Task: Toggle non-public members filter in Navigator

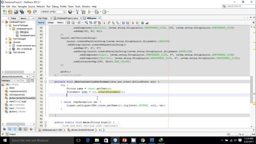Action: pos(20,129)
